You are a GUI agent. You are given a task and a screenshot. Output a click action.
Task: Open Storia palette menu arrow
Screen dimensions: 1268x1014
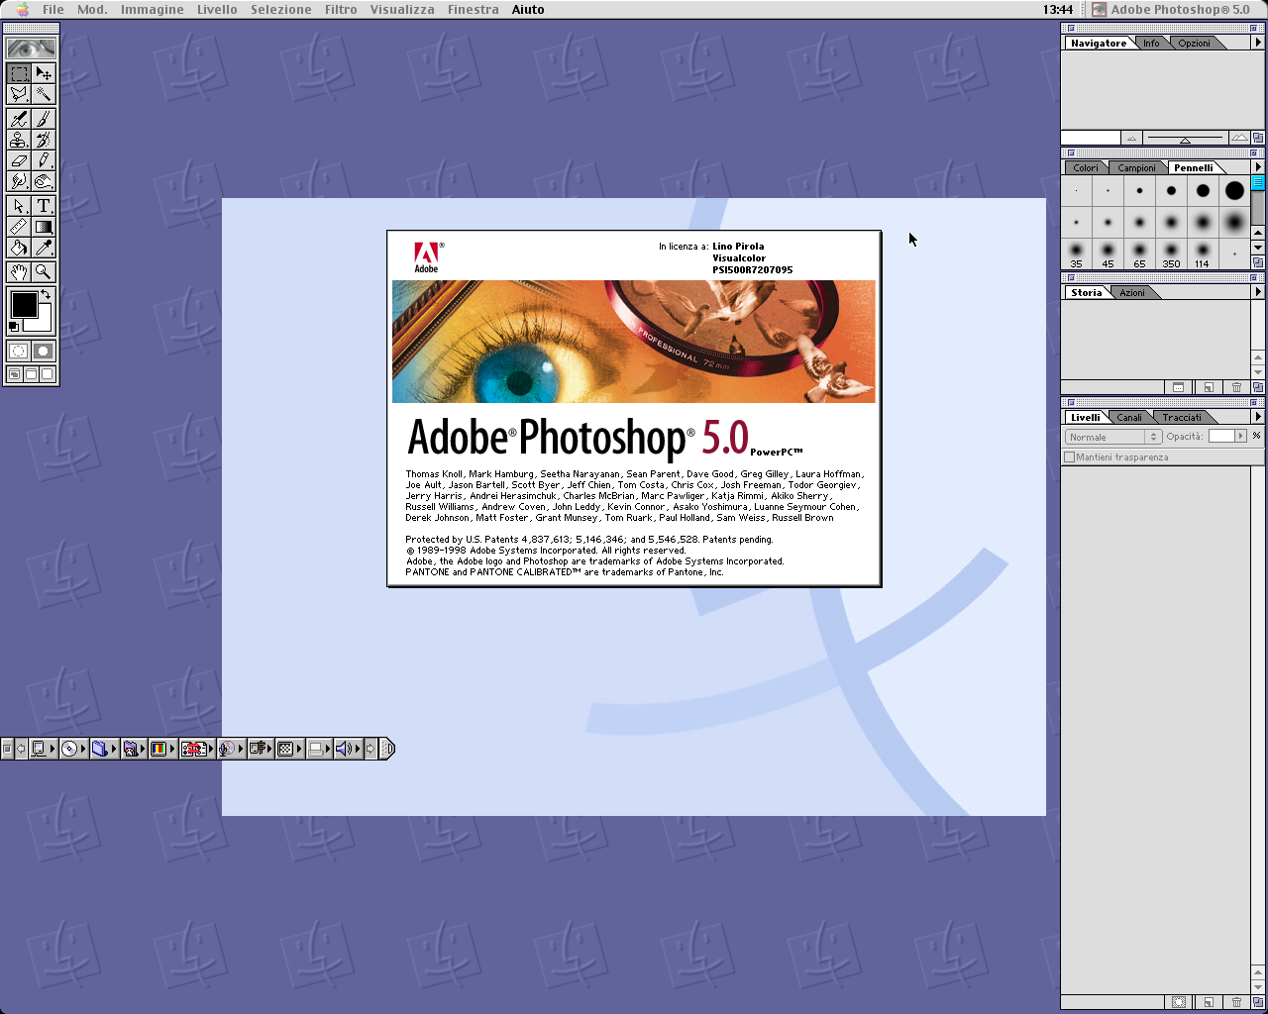point(1258,292)
